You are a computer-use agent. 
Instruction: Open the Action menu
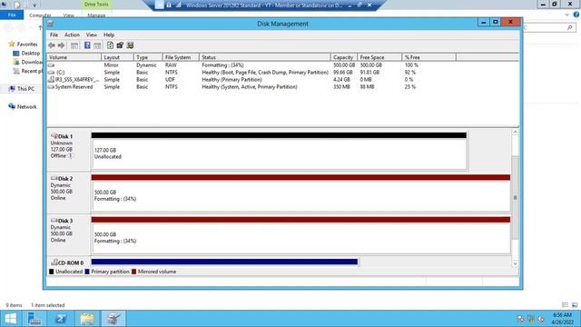[72, 35]
